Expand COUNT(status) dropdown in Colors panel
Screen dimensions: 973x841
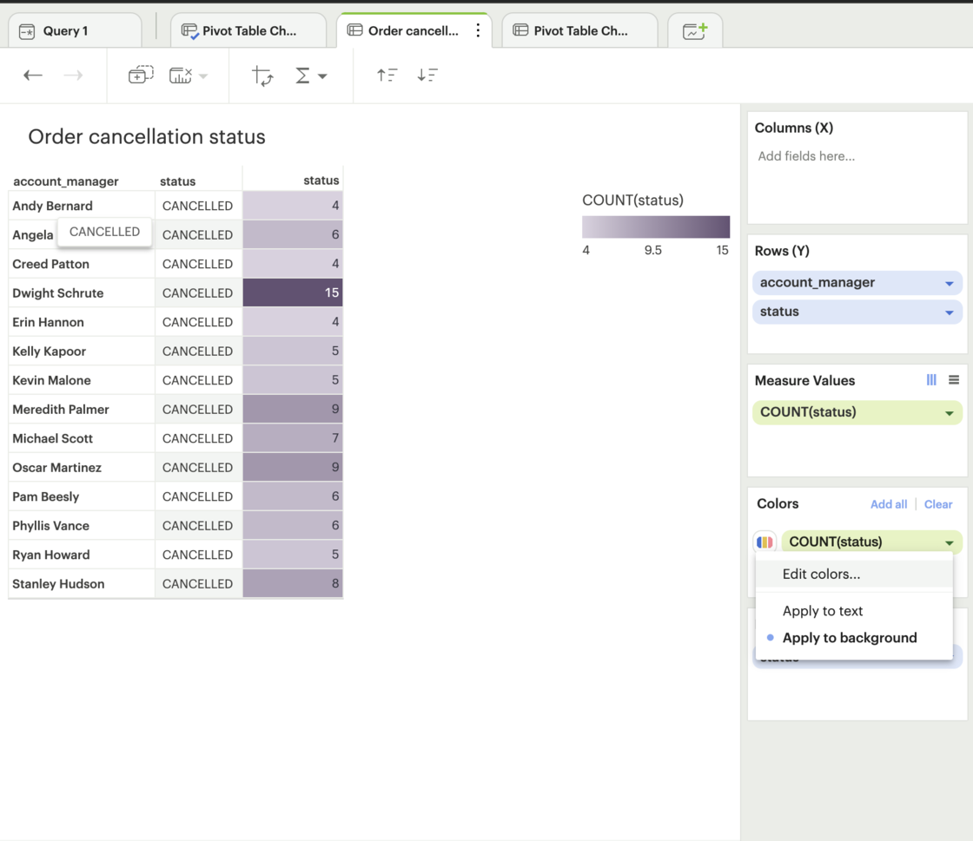tap(948, 542)
